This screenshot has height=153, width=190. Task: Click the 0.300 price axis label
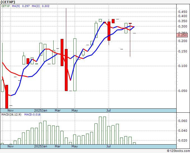click(x=183, y=26)
